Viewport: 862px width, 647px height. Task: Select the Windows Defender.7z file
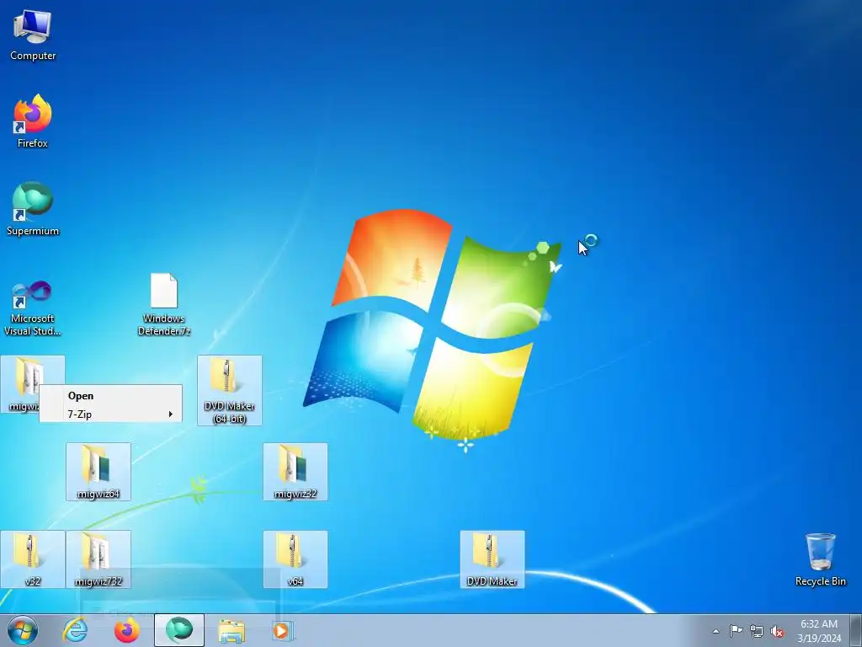[164, 304]
